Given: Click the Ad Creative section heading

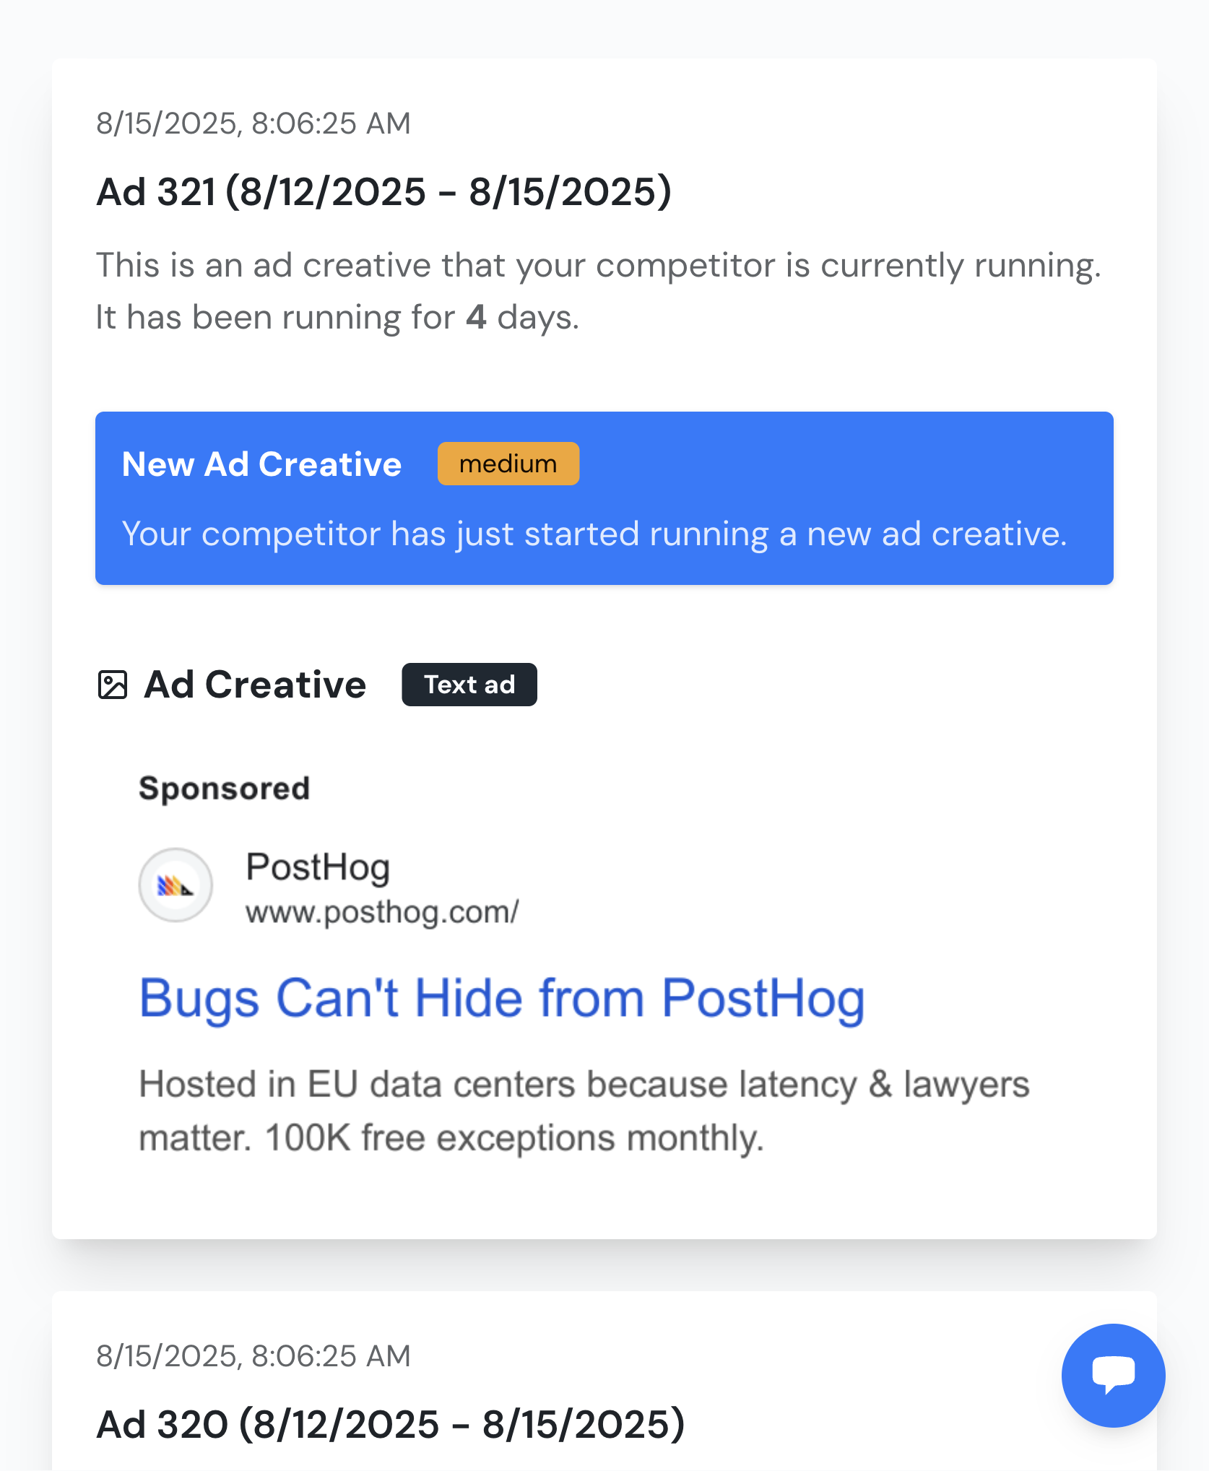Looking at the screenshot, I should (255, 685).
